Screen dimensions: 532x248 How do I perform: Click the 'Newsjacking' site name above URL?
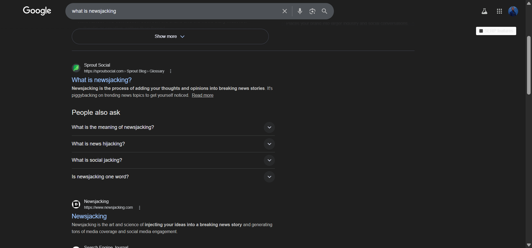[x=96, y=201]
